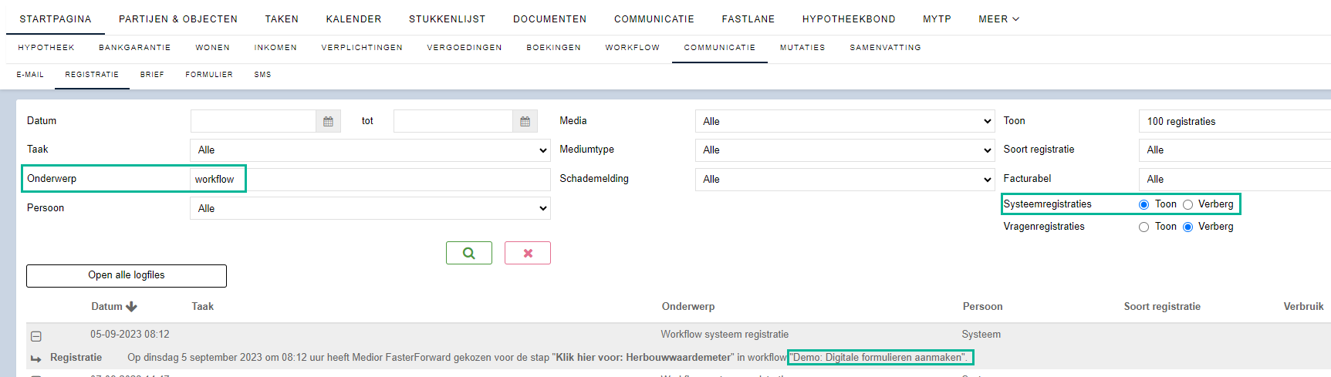1331x377 pixels.
Task: Switch to VERGOEDINGEN sub-tab
Action: (464, 48)
